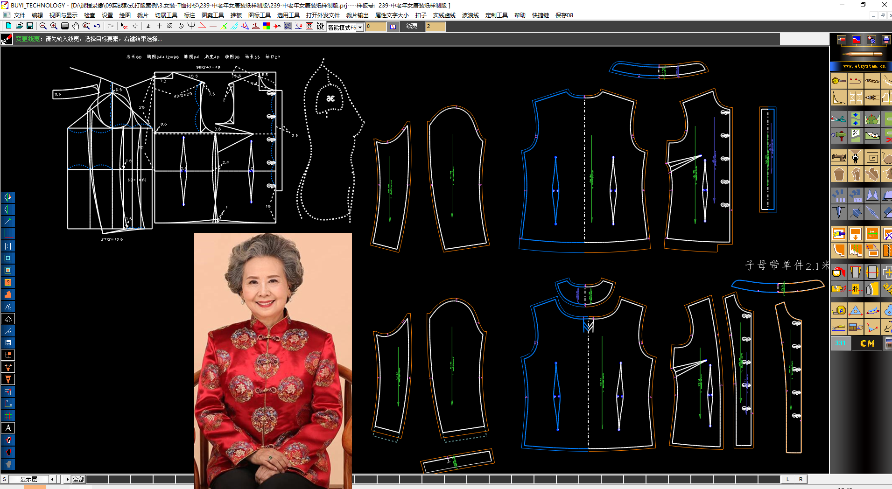Click the text 'A' tool icon

click(x=8, y=428)
